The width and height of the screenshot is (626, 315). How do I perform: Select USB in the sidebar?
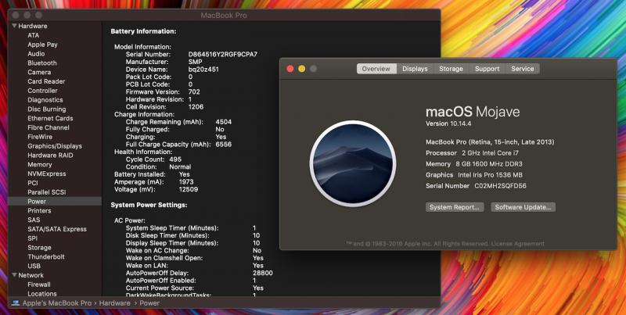(x=34, y=266)
